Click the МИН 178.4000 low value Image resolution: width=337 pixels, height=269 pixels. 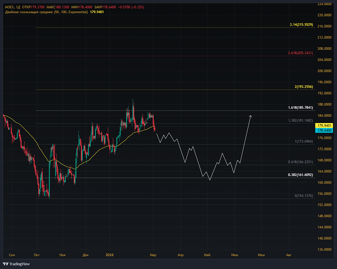pyautogui.click(x=82, y=7)
